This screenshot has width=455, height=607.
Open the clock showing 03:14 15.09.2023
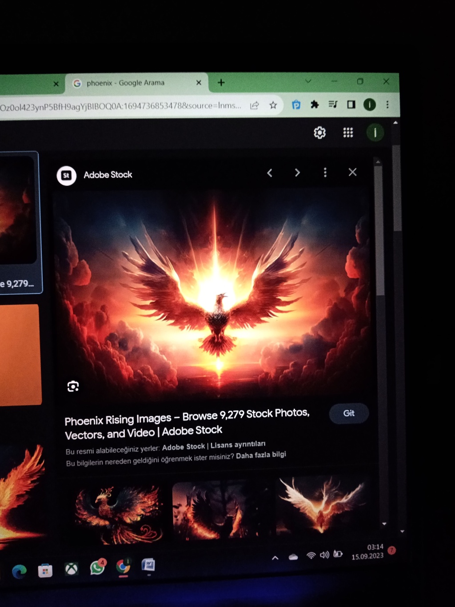[x=367, y=552]
